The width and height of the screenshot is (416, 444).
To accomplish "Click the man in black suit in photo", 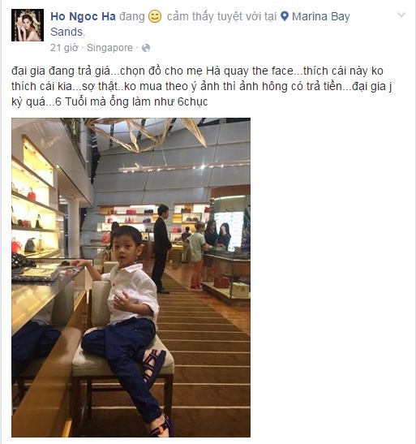I will point(161,248).
